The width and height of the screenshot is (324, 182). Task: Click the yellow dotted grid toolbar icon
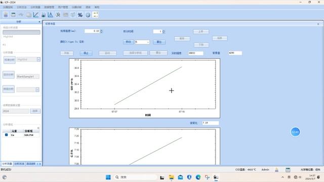[95, 15]
